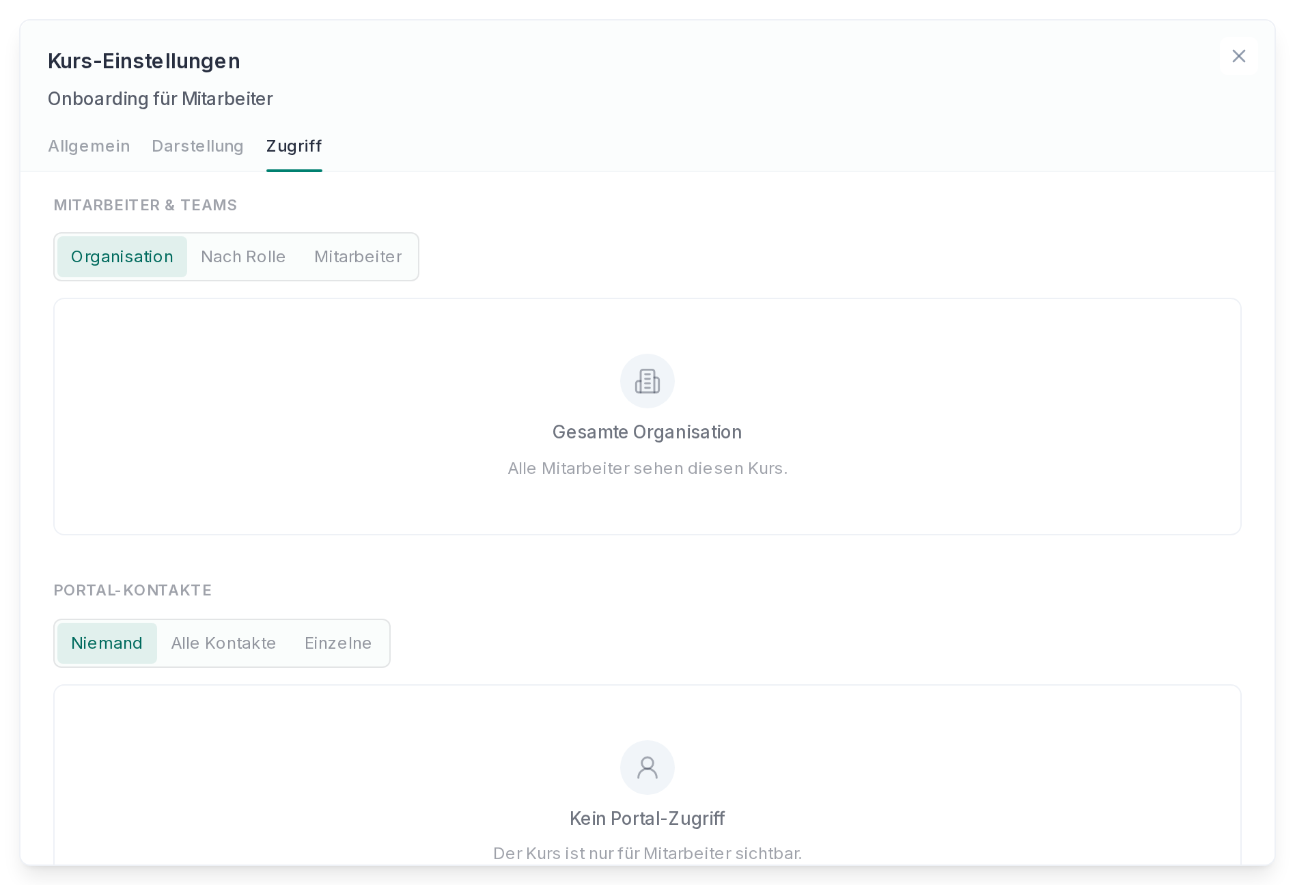Switch to the Allgemein tab
Screen dimensions: 1295x885
(89, 146)
